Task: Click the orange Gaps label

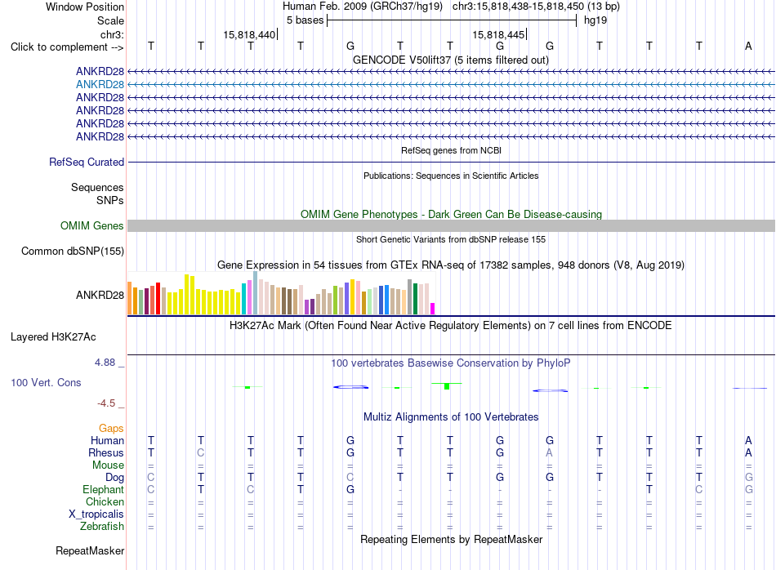Action: [111, 428]
